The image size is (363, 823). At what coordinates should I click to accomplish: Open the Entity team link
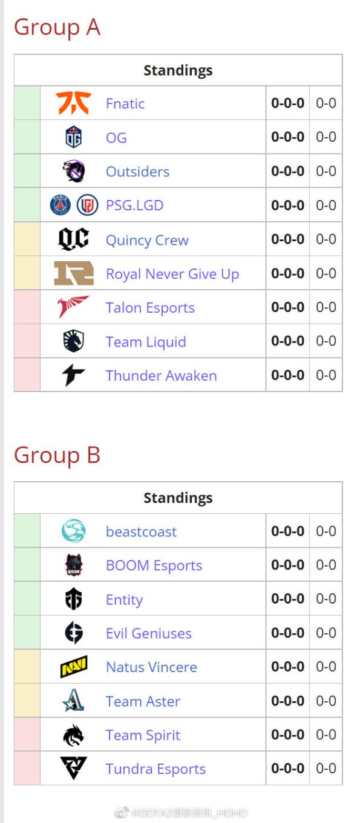(x=124, y=599)
